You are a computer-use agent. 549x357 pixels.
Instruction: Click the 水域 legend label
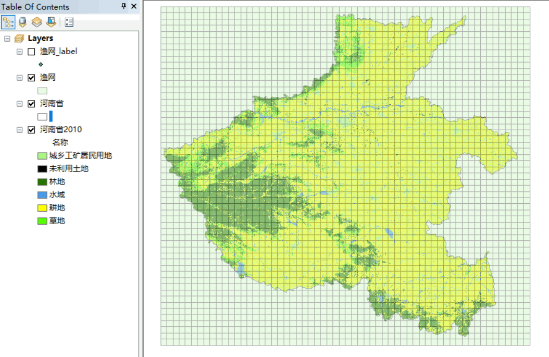coord(57,194)
